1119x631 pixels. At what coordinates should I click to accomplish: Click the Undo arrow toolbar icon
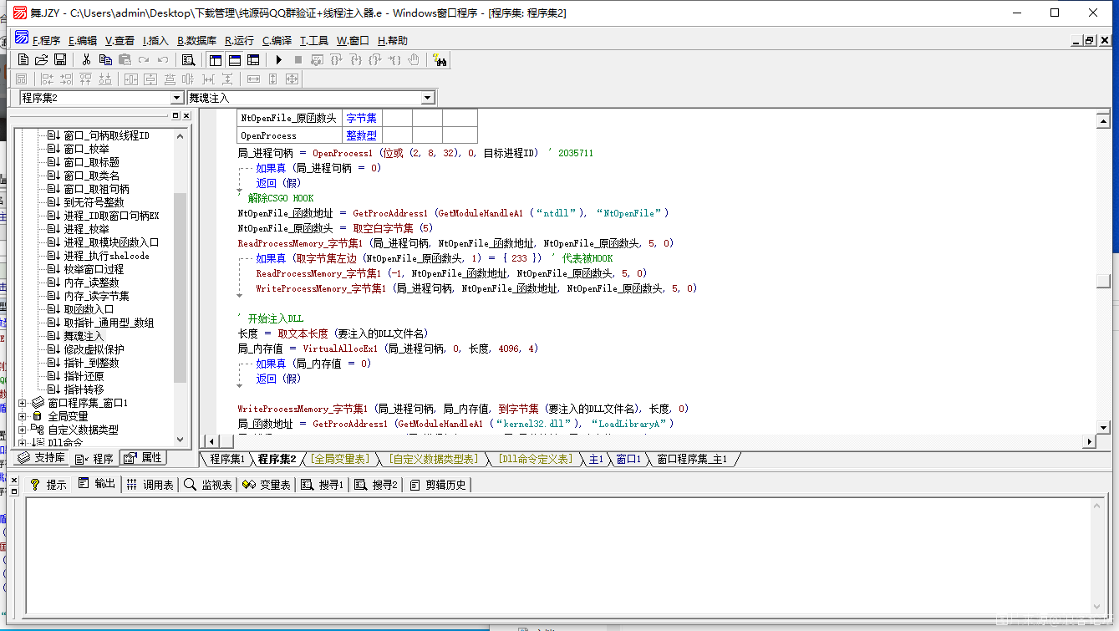pyautogui.click(x=163, y=59)
